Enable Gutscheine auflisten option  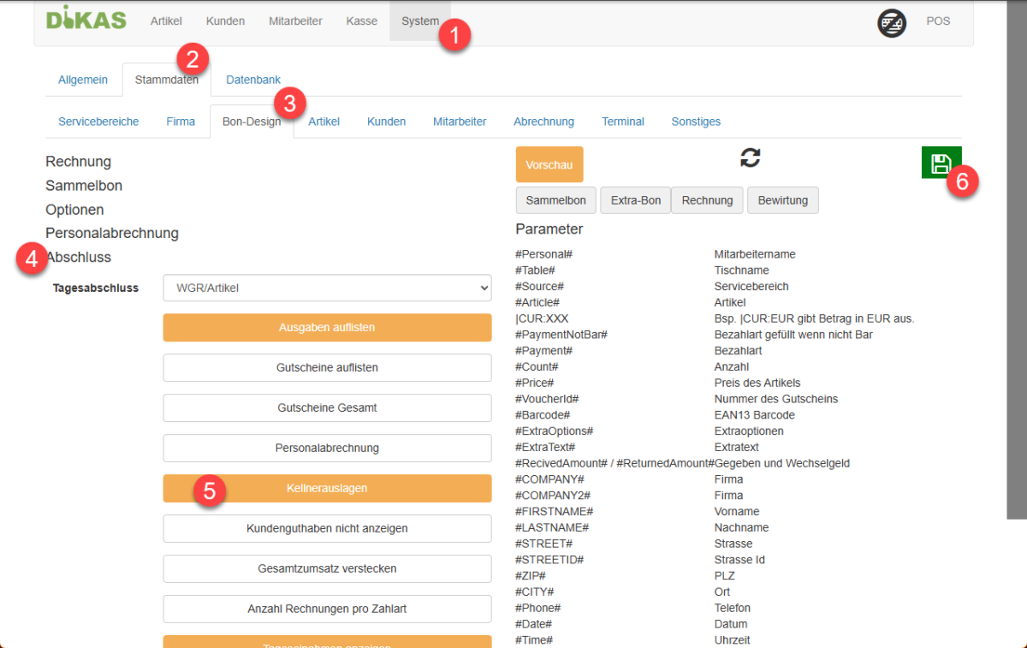(x=327, y=367)
